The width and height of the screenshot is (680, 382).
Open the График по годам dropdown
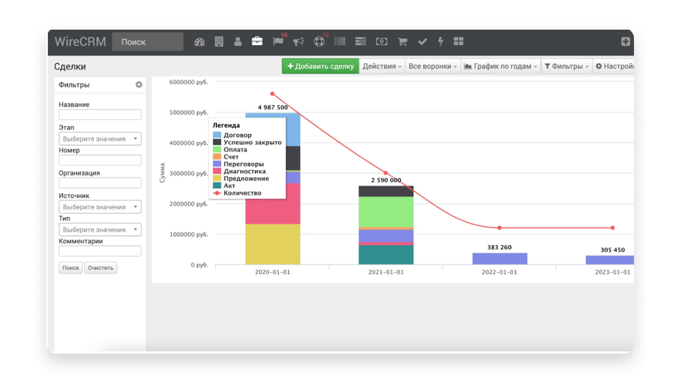pos(500,66)
